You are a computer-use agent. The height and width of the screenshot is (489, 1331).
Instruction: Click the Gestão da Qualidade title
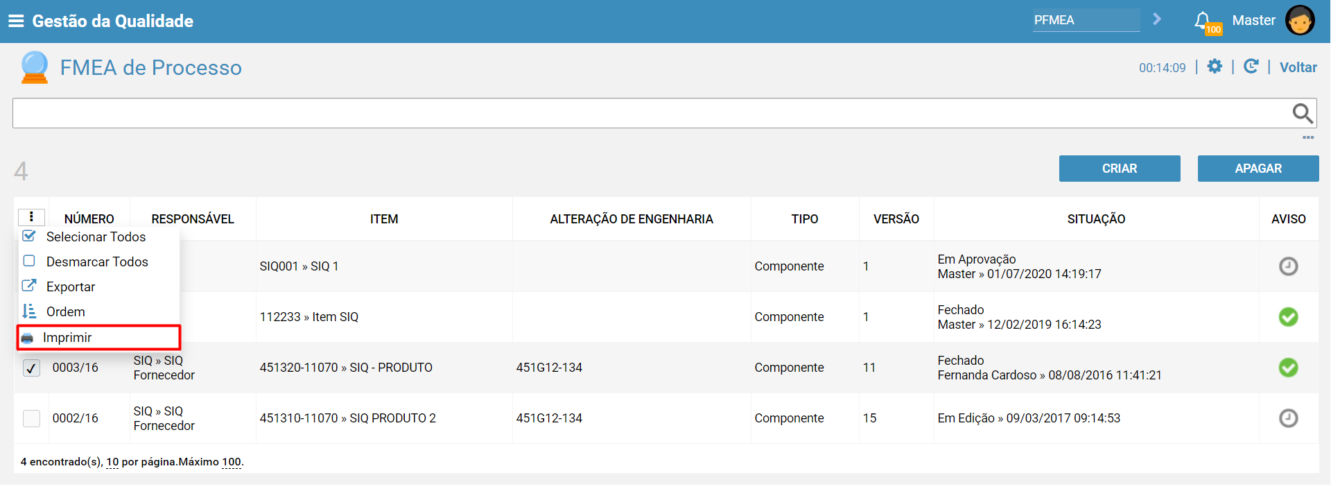[113, 21]
